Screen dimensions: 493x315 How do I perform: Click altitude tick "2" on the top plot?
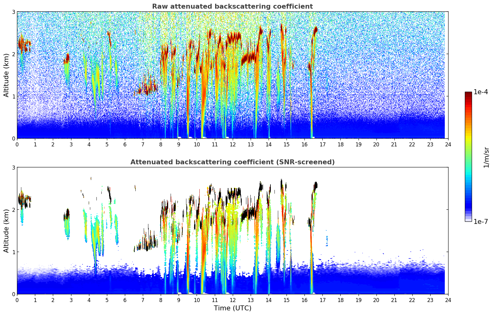pyautogui.click(x=13, y=54)
